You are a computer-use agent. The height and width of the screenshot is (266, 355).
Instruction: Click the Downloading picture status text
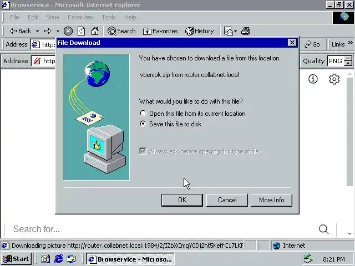pos(127,245)
